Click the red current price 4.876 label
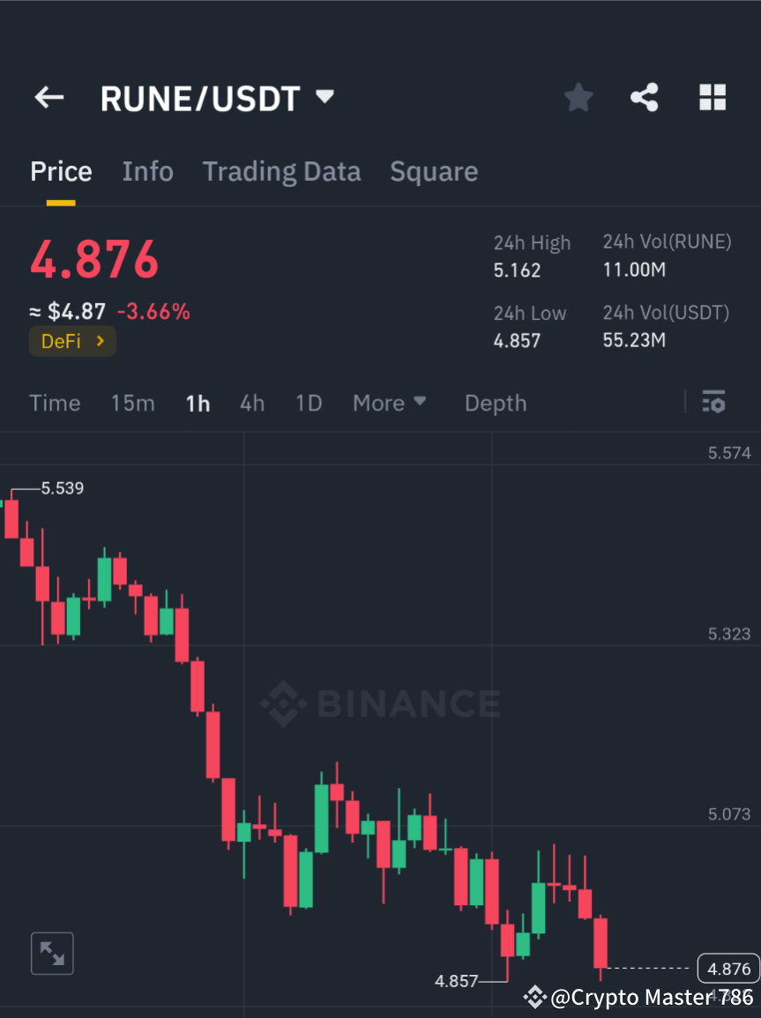 tap(93, 258)
